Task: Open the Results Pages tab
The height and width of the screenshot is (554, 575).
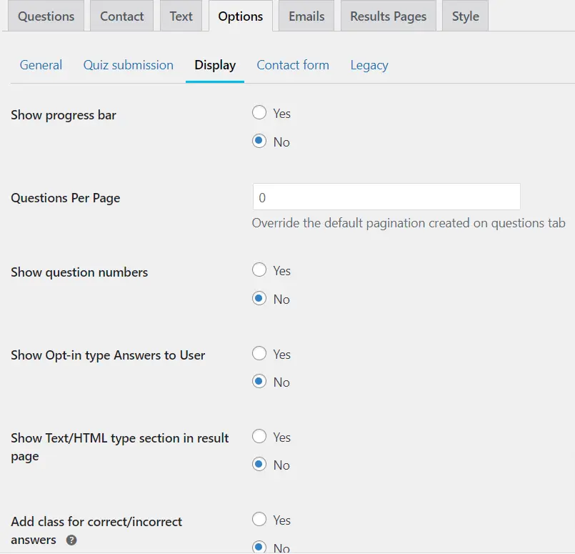Action: coord(388,16)
